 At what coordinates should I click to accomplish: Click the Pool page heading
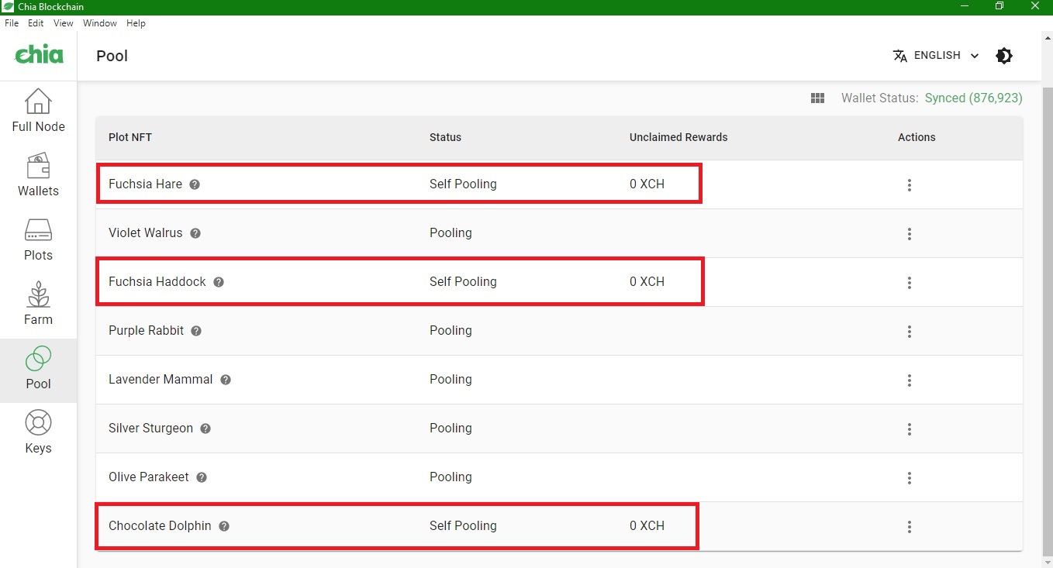(x=112, y=56)
